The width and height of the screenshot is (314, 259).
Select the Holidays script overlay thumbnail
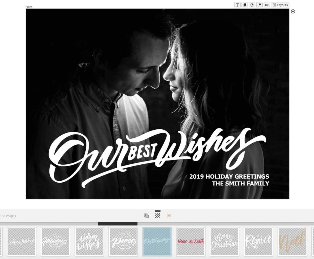point(55,242)
